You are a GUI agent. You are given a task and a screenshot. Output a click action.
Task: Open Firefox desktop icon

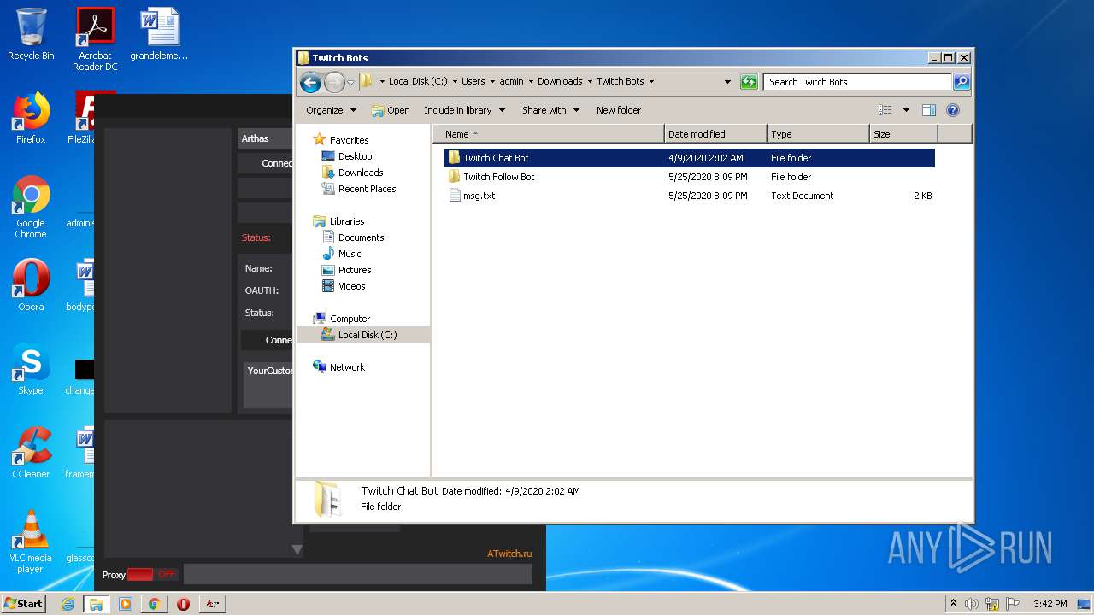click(31, 119)
